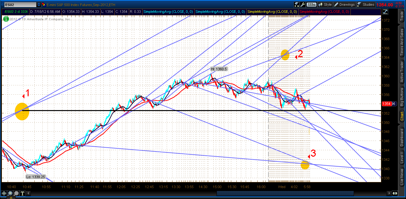Image resolution: width=406 pixels, height=199 pixels.
Task: Click the yellow SimpleMovingAvg study label
Action: (x=272, y=12)
